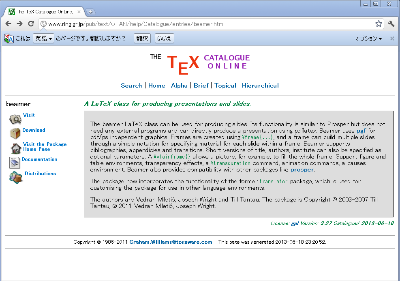Image resolution: width=400 pixels, height=281 pixels.
Task: Dismiss the translation bar
Action: click(392, 39)
